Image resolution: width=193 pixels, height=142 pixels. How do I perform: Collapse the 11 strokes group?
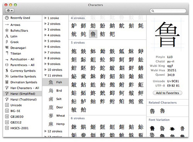[x=46, y=75]
